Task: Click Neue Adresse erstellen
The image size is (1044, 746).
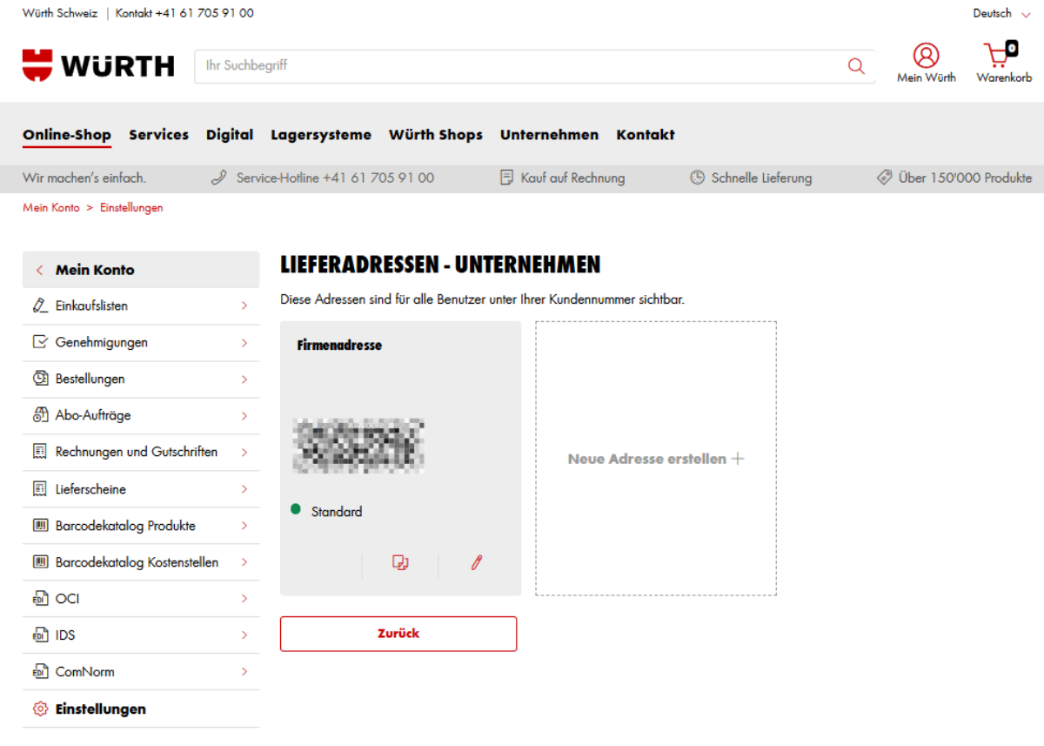Action: (x=656, y=459)
